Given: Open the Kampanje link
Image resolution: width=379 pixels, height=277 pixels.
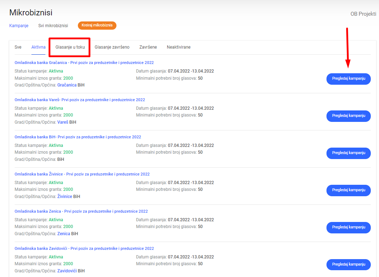Looking at the screenshot, I should (19, 26).
